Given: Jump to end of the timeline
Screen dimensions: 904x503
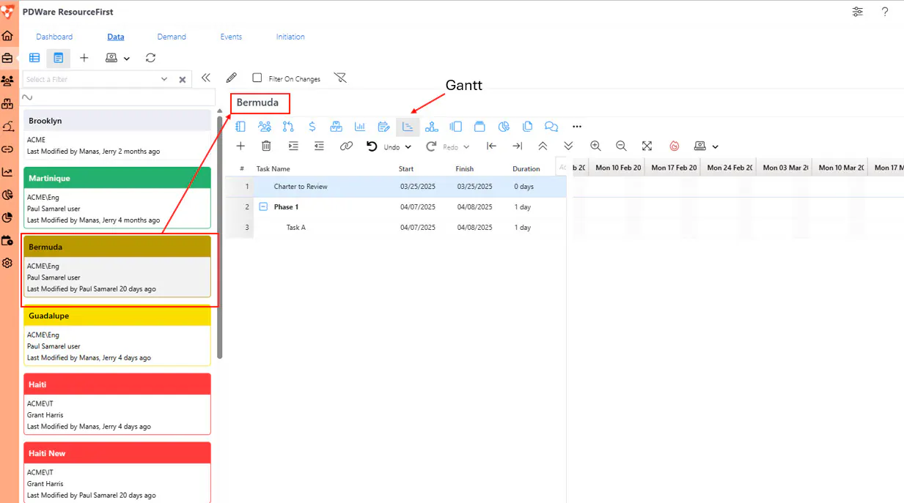Looking at the screenshot, I should pyautogui.click(x=517, y=146).
